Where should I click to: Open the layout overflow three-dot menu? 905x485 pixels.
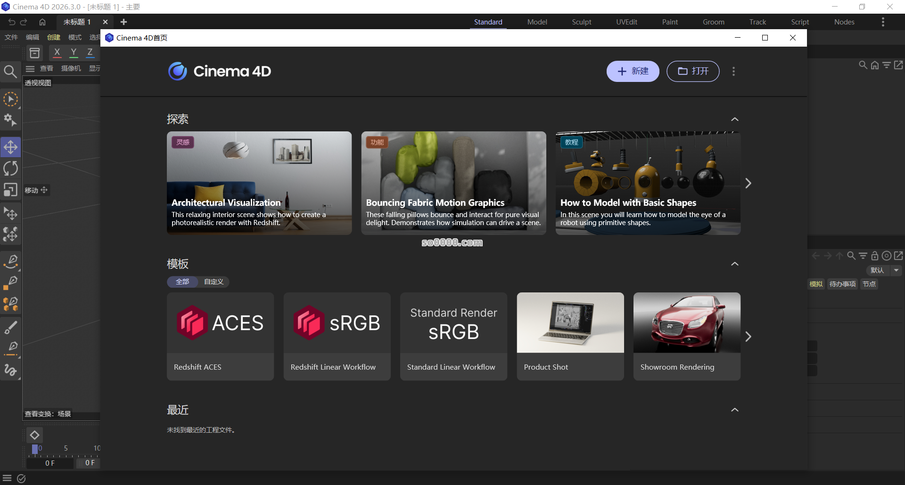883,22
